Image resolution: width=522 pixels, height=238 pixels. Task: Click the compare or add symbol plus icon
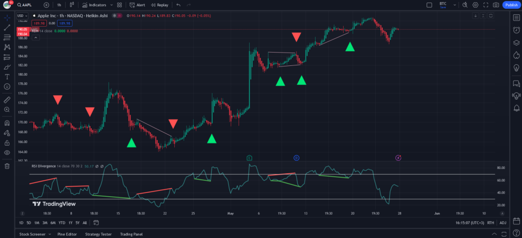[46, 5]
